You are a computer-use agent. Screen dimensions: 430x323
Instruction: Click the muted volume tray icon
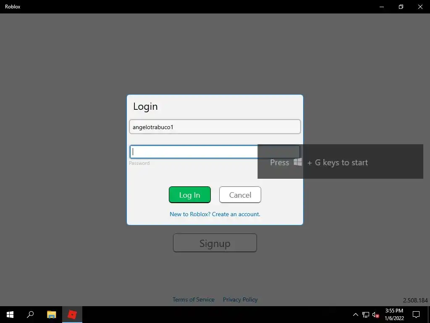pyautogui.click(x=376, y=315)
